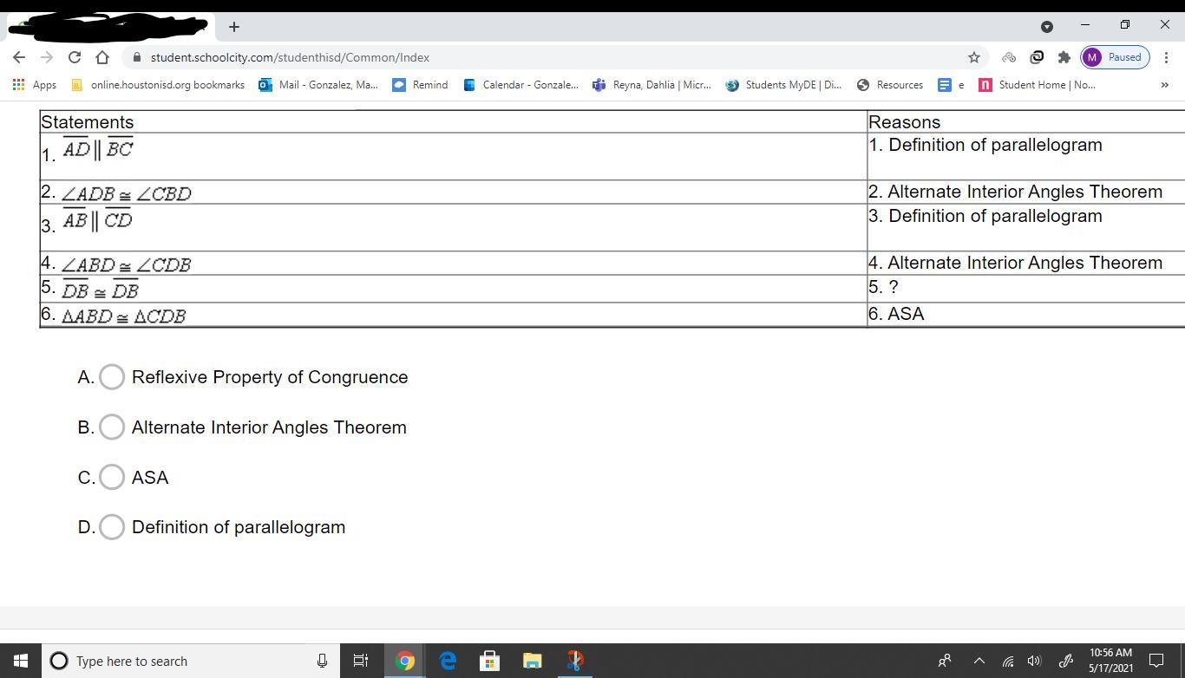The height and width of the screenshot is (678, 1185).
Task: Show hidden system tray icons
Action: pyautogui.click(x=979, y=661)
